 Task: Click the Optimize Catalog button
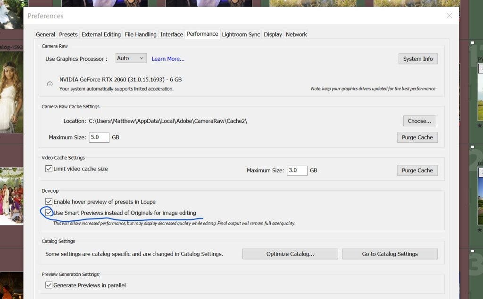[x=290, y=254]
